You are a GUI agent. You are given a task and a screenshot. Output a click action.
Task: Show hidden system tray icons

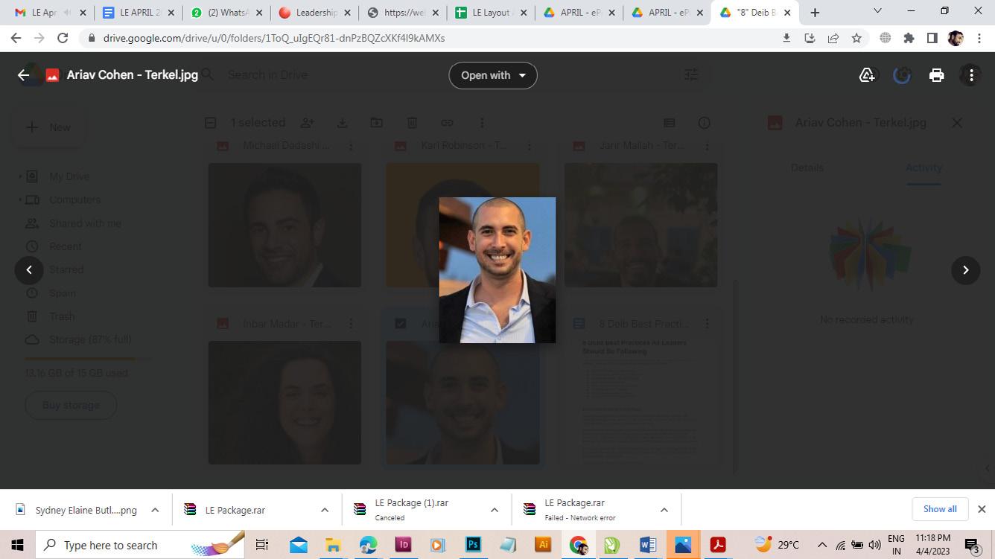[x=822, y=545]
